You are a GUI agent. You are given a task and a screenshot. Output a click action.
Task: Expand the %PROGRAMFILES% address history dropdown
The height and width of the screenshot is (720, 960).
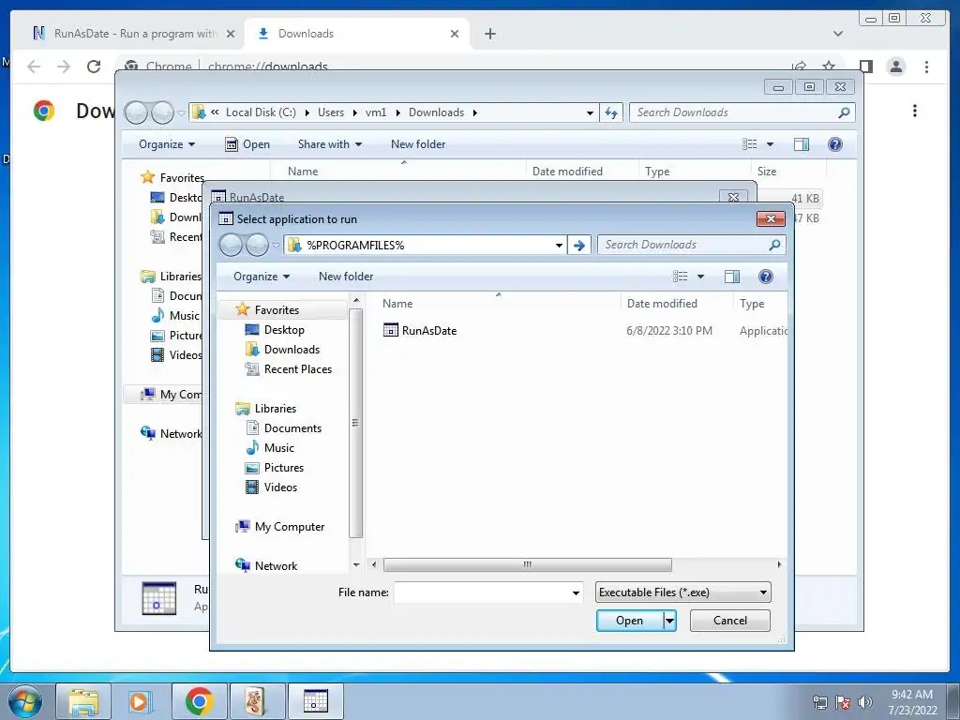[x=559, y=246]
